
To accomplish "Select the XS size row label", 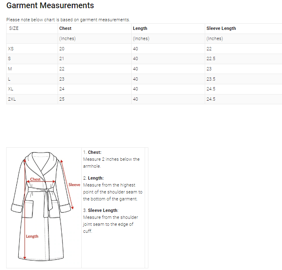I will 11,49.
